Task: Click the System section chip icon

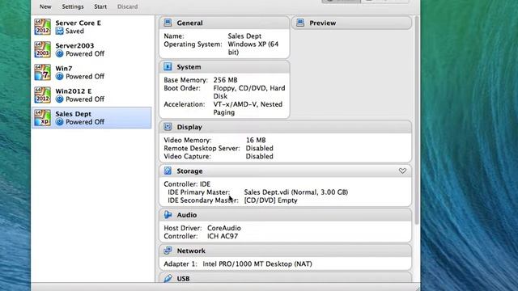Action: [168, 66]
